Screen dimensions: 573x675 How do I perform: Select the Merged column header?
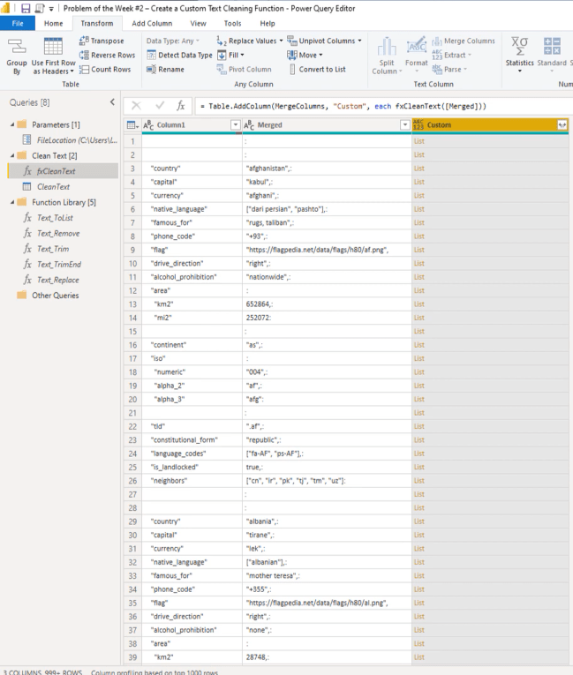tap(328, 124)
